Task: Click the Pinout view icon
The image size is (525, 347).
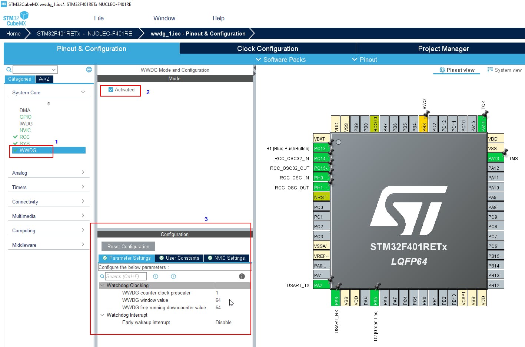Action: (442, 70)
